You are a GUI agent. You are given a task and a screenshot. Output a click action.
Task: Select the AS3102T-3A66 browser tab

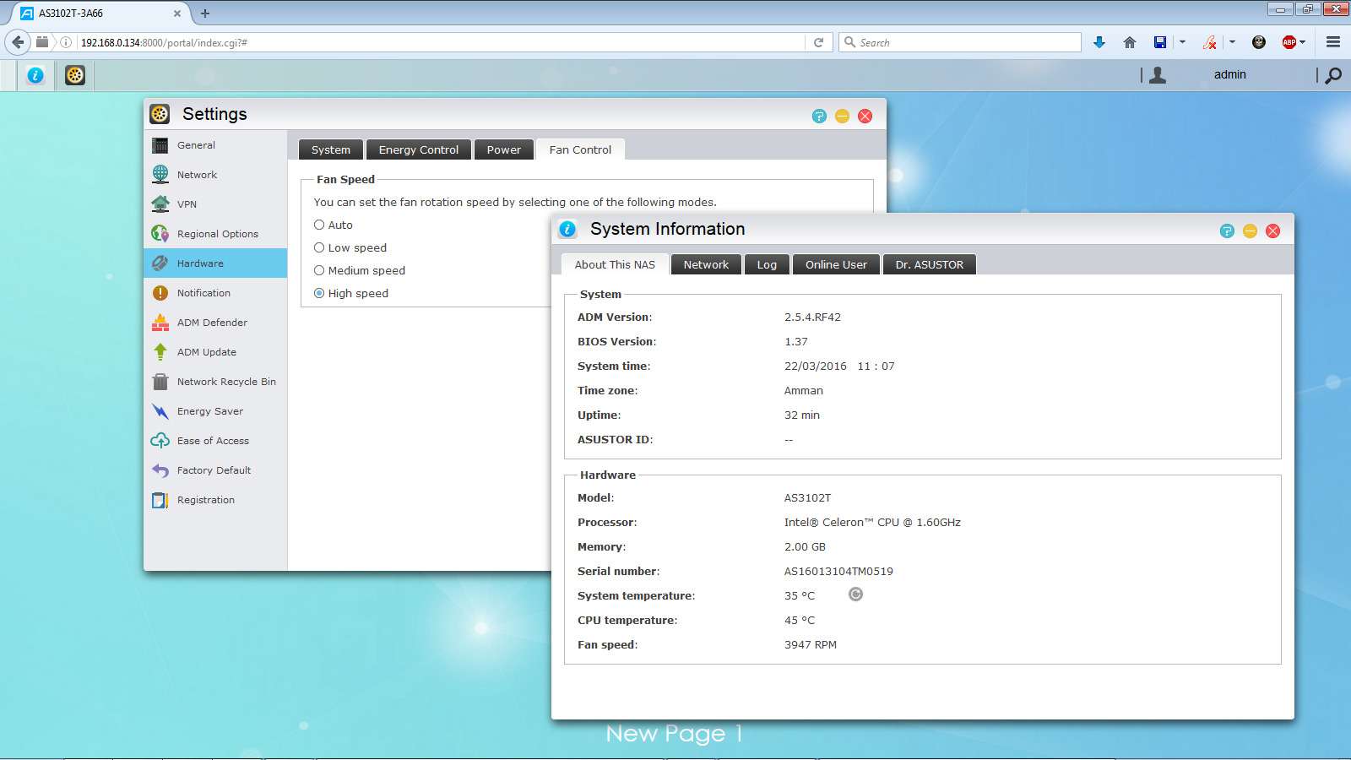pos(101,14)
